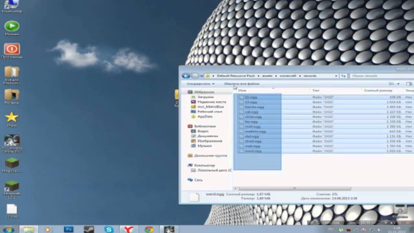Viewport: 414px width, 233px height.
Task: Open the recent locations dropdown beside navigation arrows
Action: click(202, 76)
